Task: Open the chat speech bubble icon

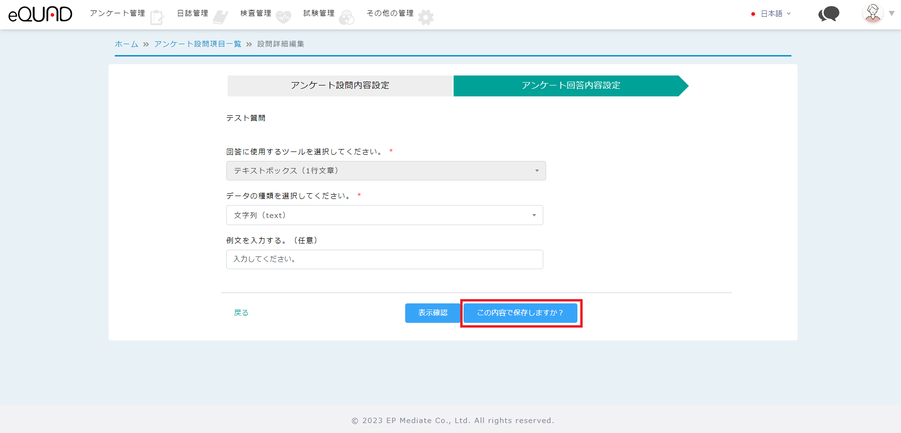Action: click(x=829, y=14)
